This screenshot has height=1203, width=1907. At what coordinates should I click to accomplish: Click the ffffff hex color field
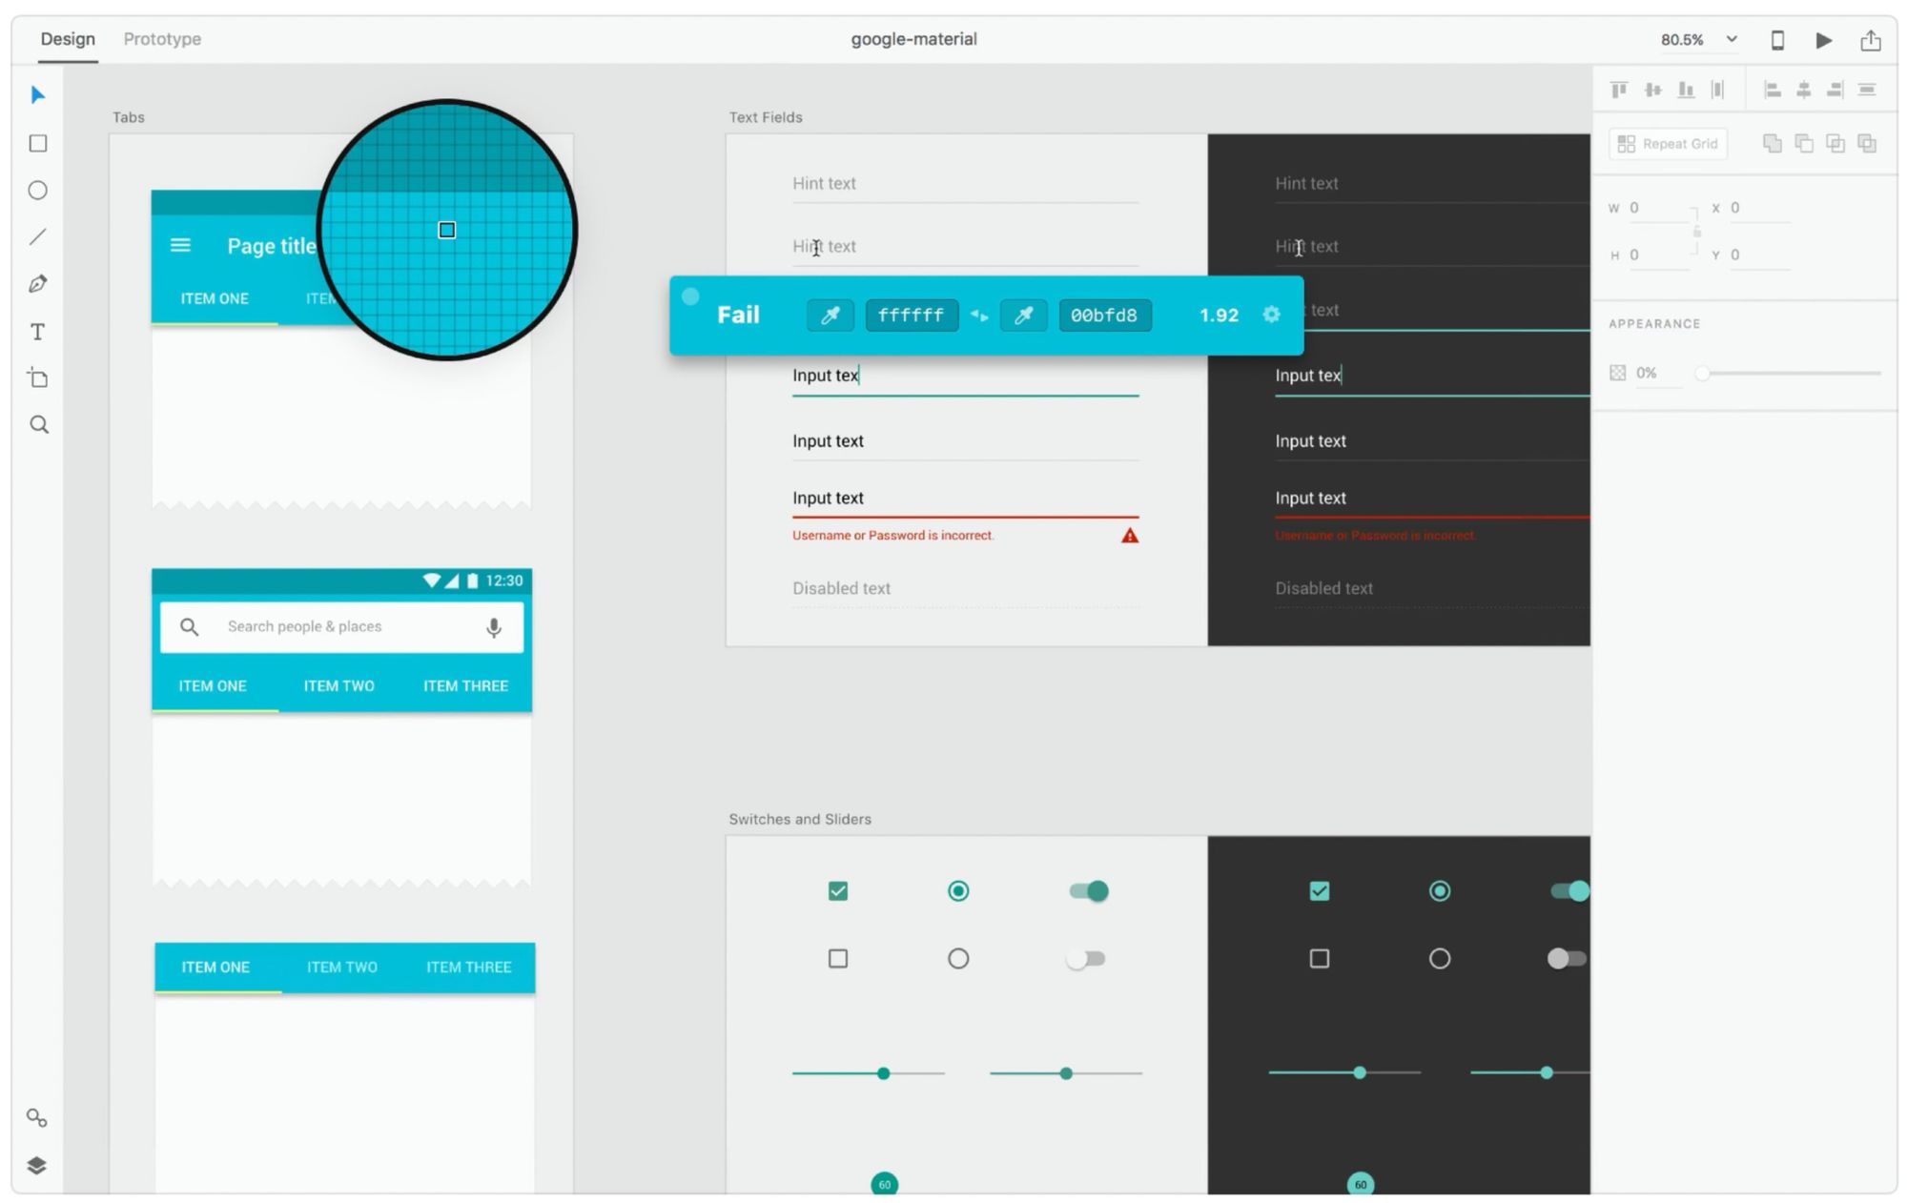click(911, 316)
